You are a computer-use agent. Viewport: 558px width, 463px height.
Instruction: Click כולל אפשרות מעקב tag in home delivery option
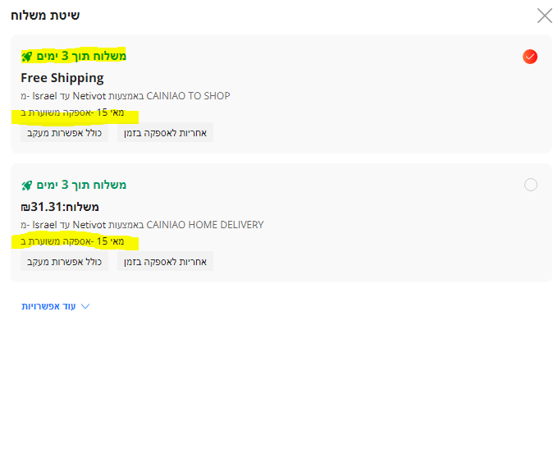(64, 262)
